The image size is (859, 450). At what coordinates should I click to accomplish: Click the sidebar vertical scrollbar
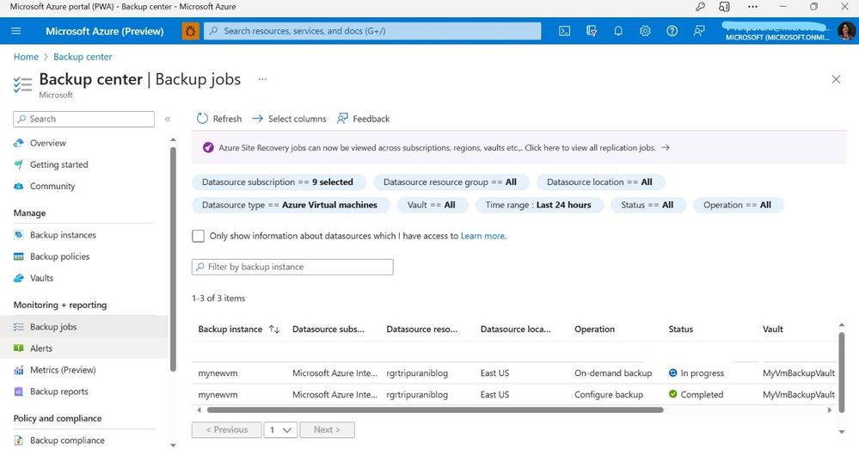point(173,259)
